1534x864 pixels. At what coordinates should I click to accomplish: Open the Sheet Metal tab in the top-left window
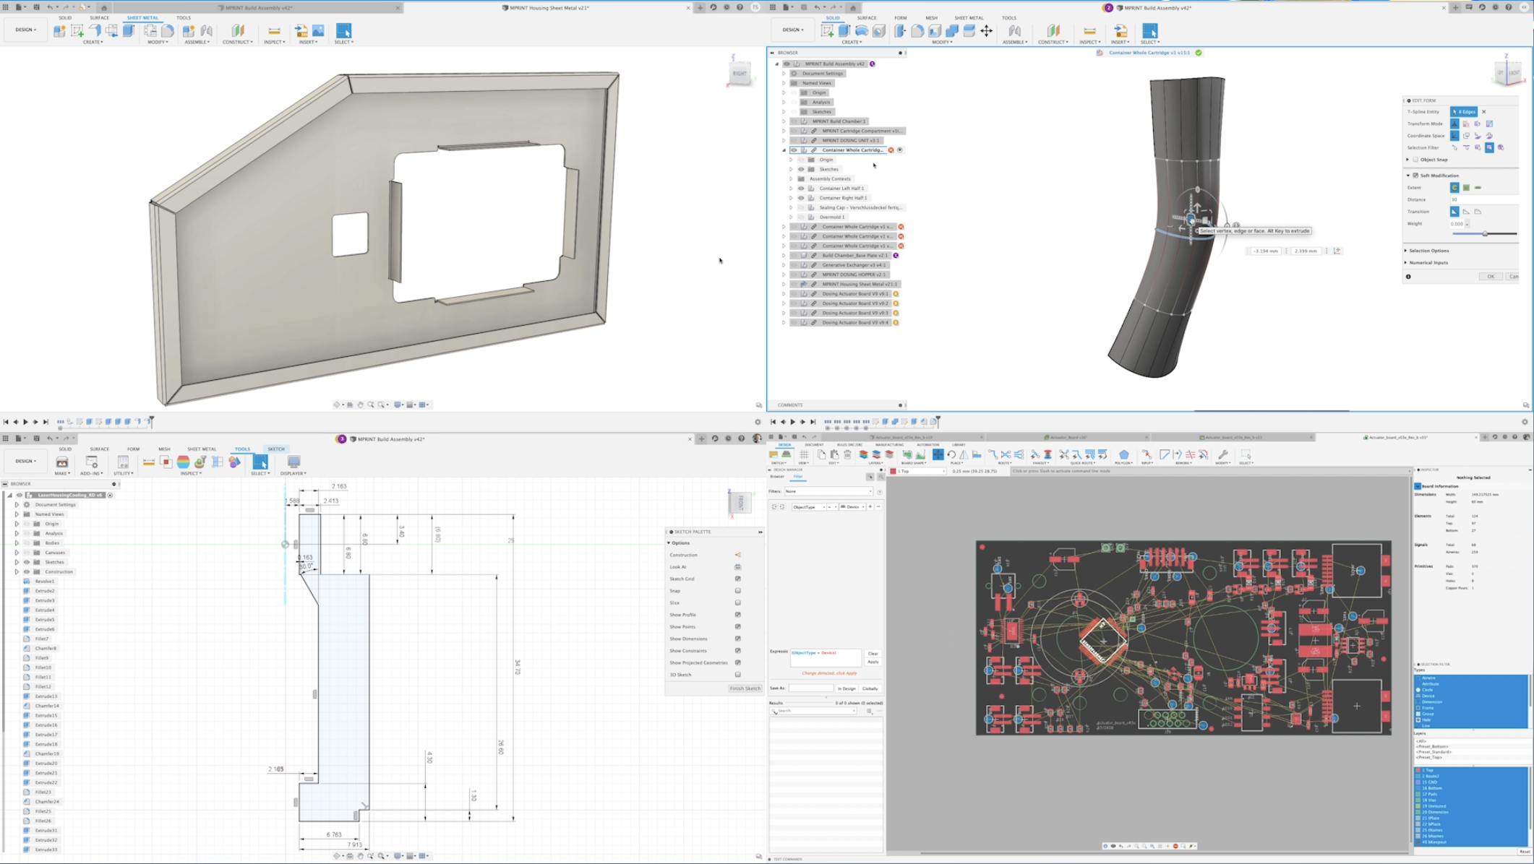[142, 18]
